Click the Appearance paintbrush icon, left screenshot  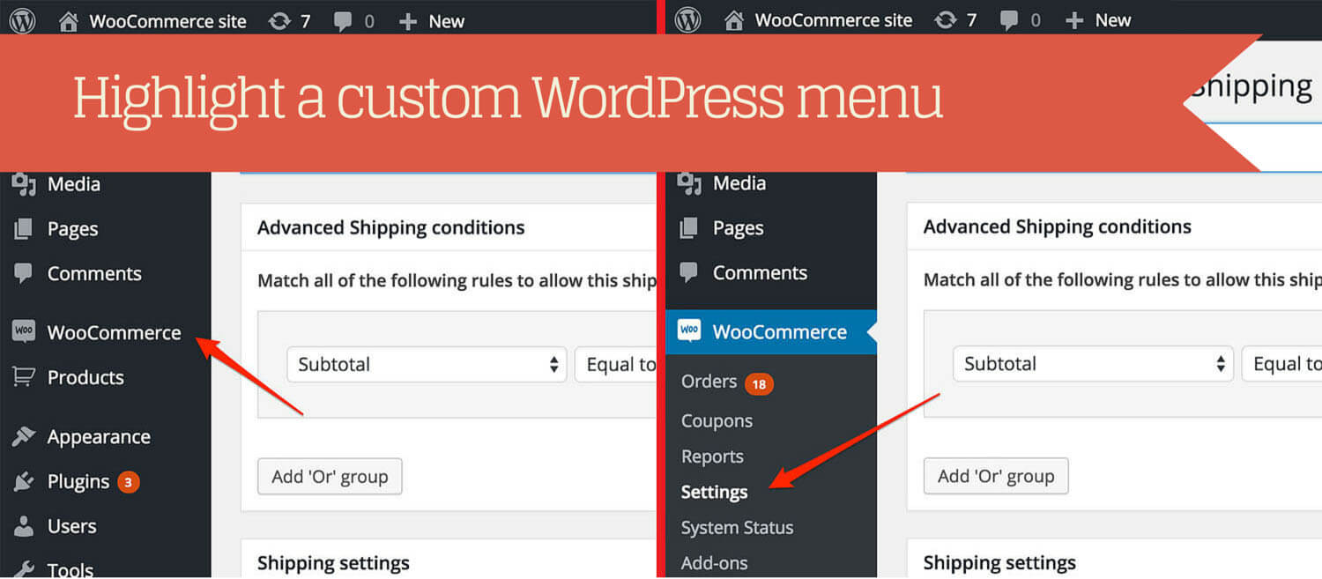click(x=24, y=436)
